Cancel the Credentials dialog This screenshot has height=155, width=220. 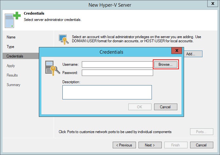tap(166, 107)
